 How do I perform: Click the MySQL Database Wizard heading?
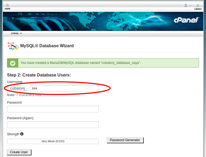tap(47, 46)
